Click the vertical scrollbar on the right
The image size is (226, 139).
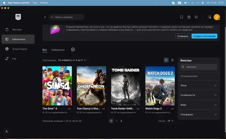(225, 79)
